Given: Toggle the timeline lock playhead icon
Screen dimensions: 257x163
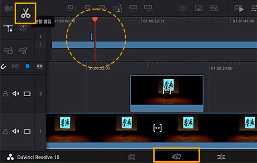Looking at the screenshot, I should (8, 28).
